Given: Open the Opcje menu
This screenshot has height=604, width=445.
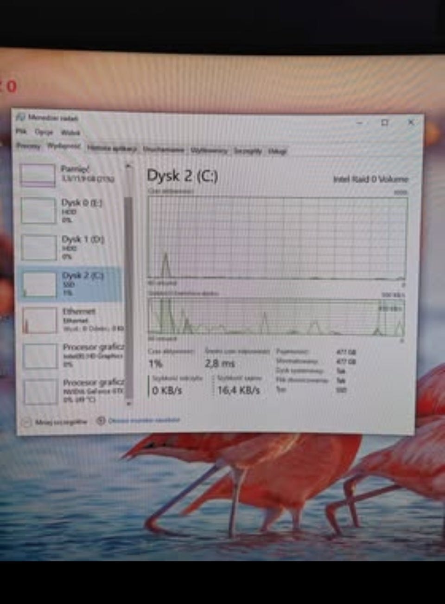Looking at the screenshot, I should pos(44,132).
